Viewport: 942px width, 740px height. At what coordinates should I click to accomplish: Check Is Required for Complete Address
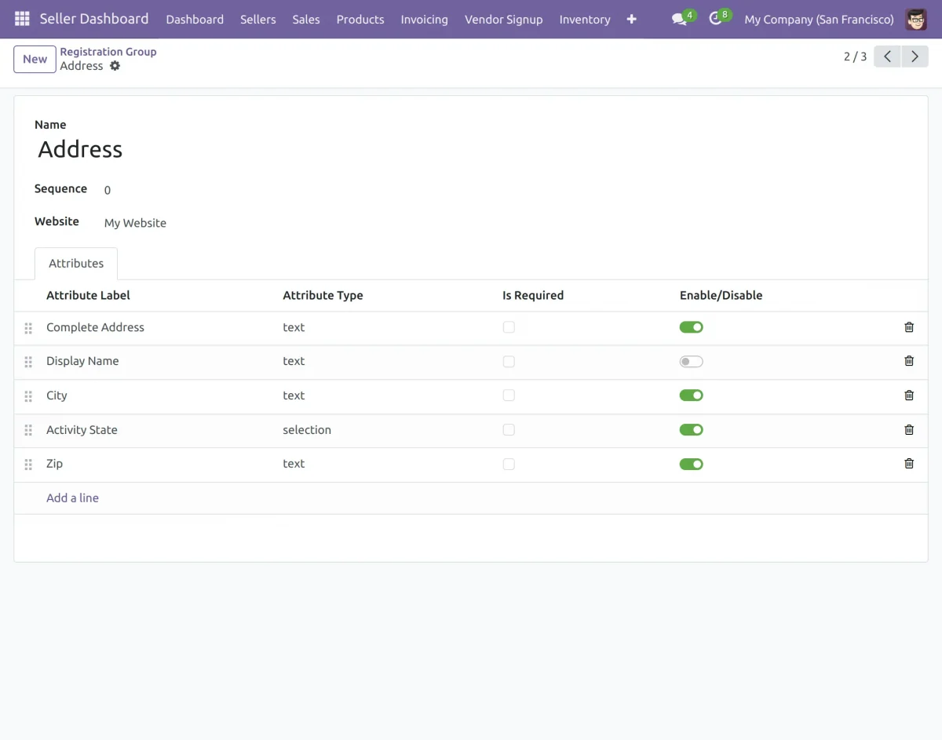click(509, 327)
